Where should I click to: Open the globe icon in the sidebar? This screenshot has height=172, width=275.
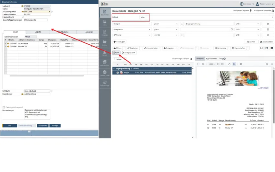point(105,73)
